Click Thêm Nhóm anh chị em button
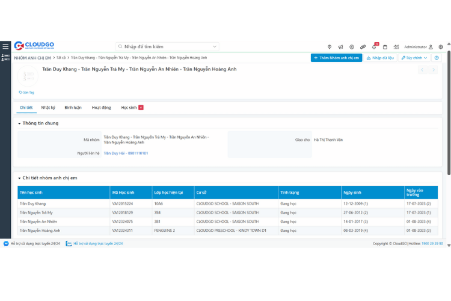This screenshot has width=451, height=301. [337, 58]
